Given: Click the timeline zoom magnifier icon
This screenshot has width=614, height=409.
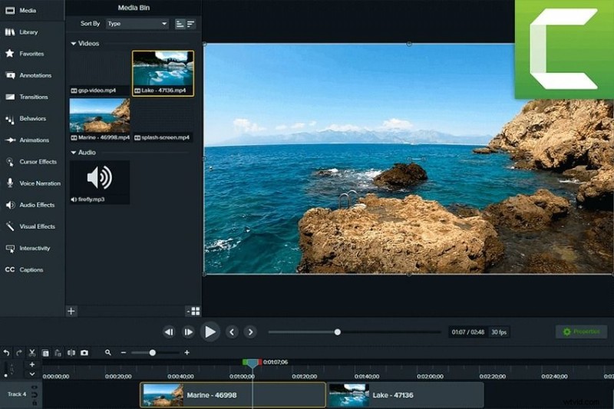Looking at the screenshot, I should tap(108, 353).
